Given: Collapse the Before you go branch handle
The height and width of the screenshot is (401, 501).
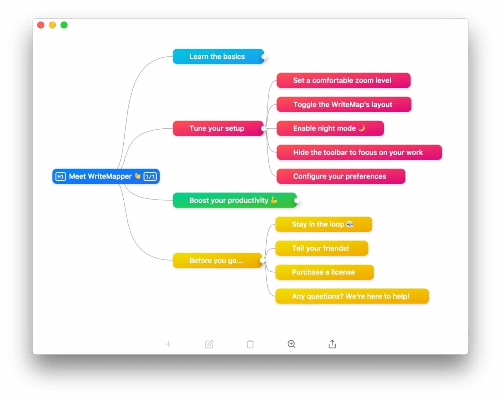Looking at the screenshot, I should pyautogui.click(x=262, y=260).
